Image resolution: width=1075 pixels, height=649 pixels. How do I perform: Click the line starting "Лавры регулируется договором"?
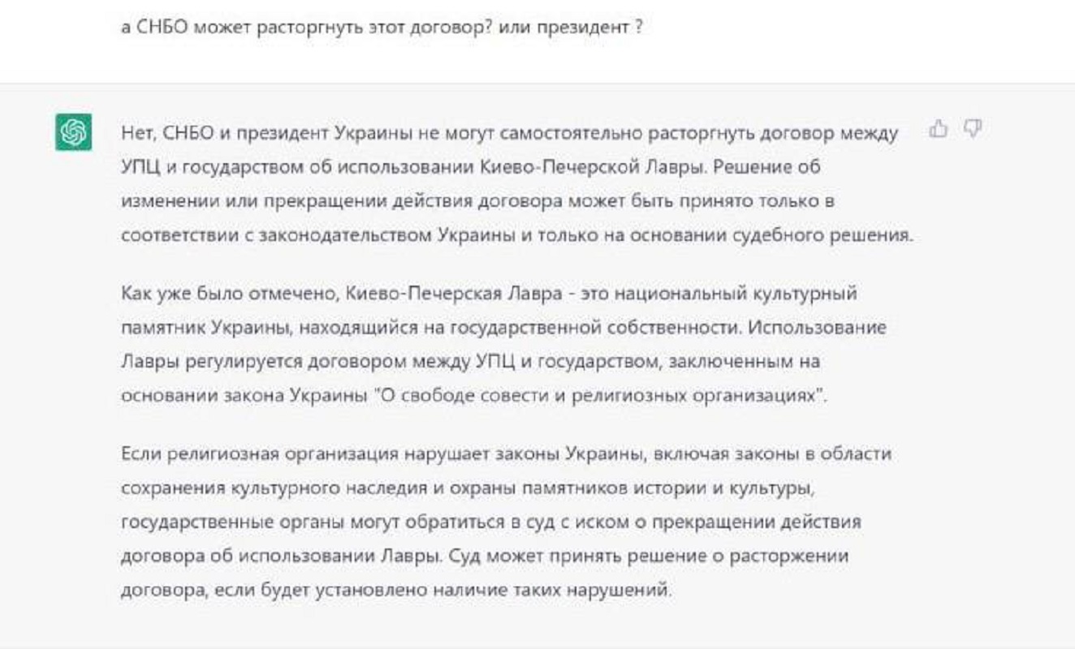point(471,363)
